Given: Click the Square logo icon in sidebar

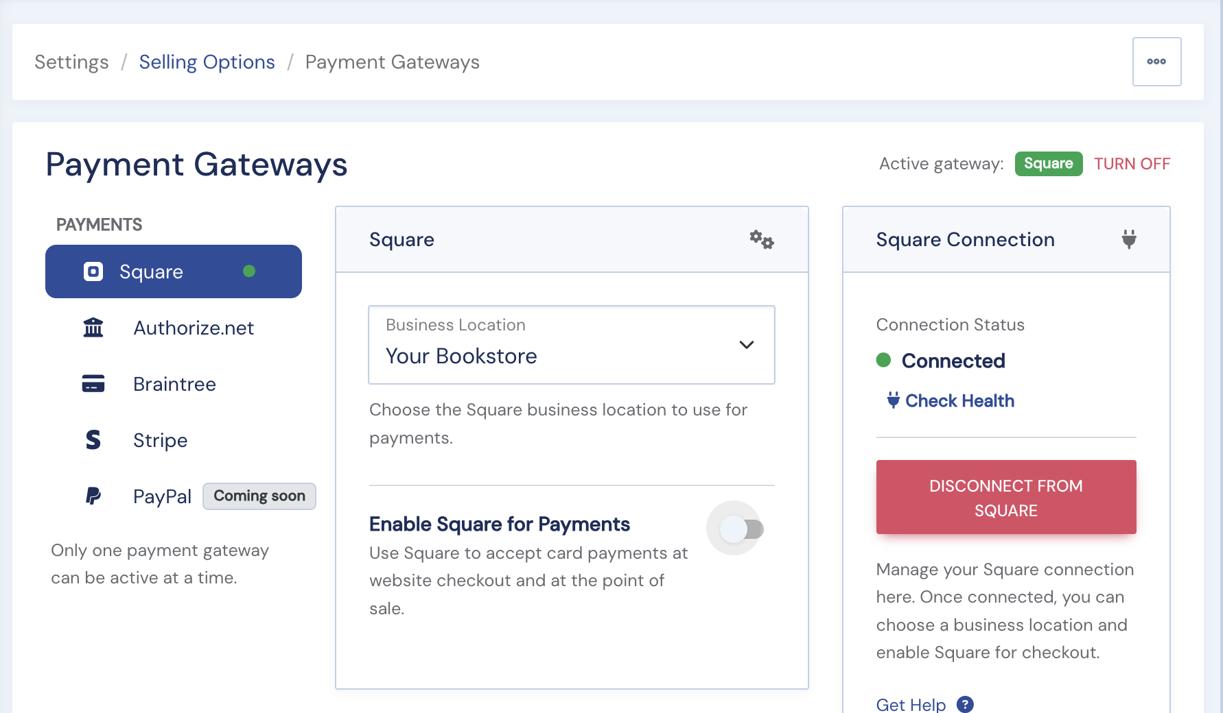Looking at the screenshot, I should (x=93, y=271).
